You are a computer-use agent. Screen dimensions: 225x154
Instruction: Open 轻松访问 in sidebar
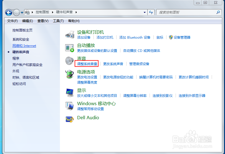19,84
